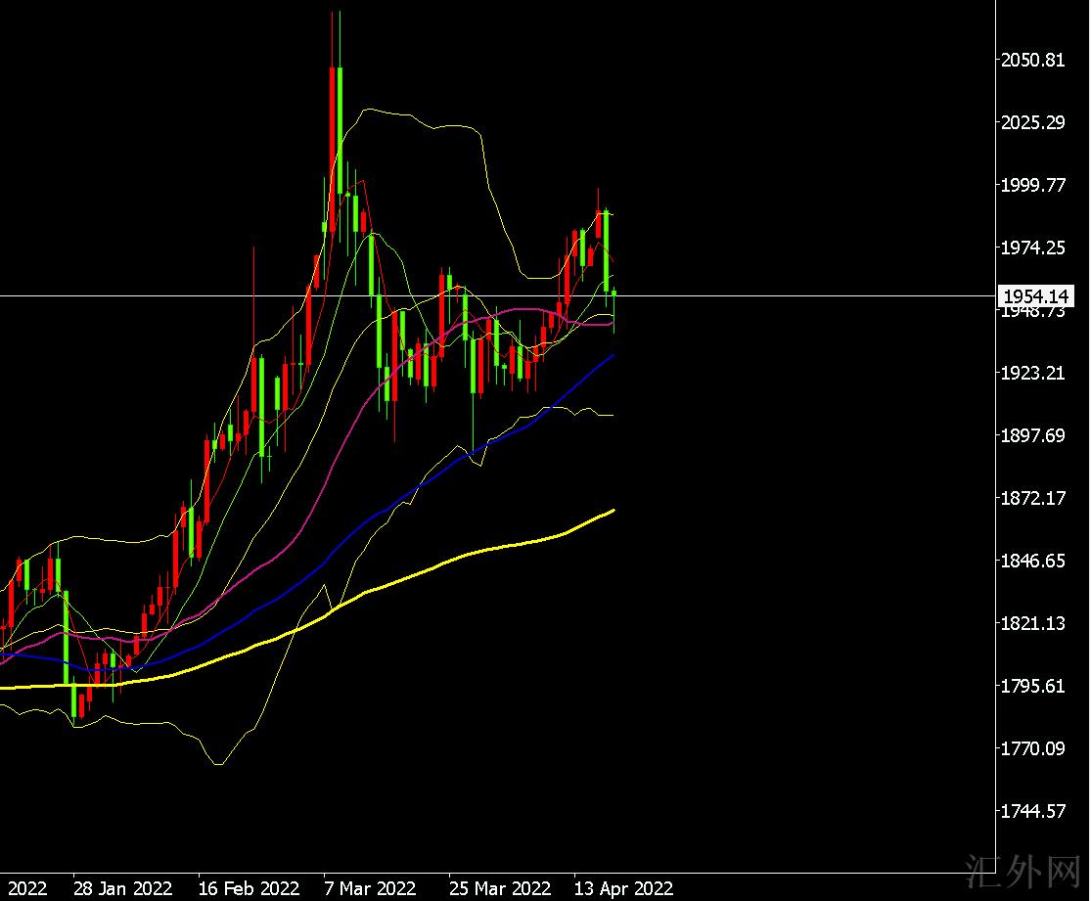
Task: Click the 2025.29 price level label
Action: [x=1031, y=122]
